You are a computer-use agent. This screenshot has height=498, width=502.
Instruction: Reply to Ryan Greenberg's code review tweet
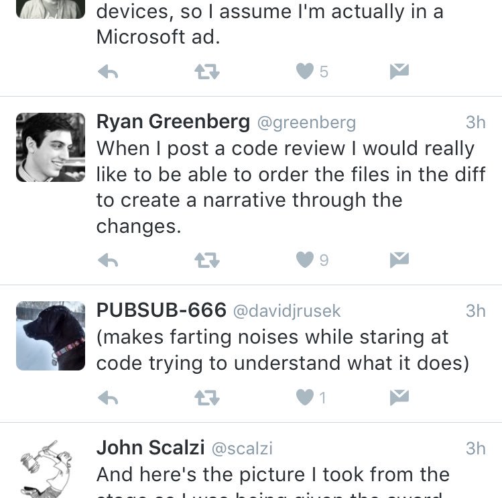click(x=108, y=260)
